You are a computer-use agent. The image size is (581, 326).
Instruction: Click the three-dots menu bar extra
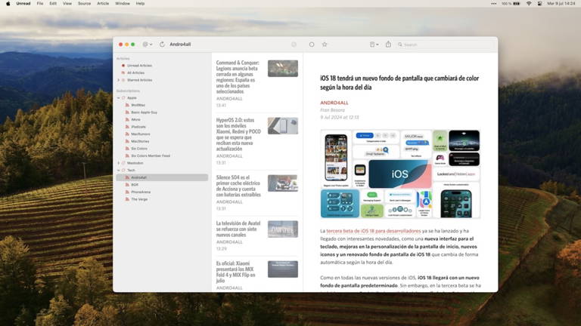[x=493, y=3]
